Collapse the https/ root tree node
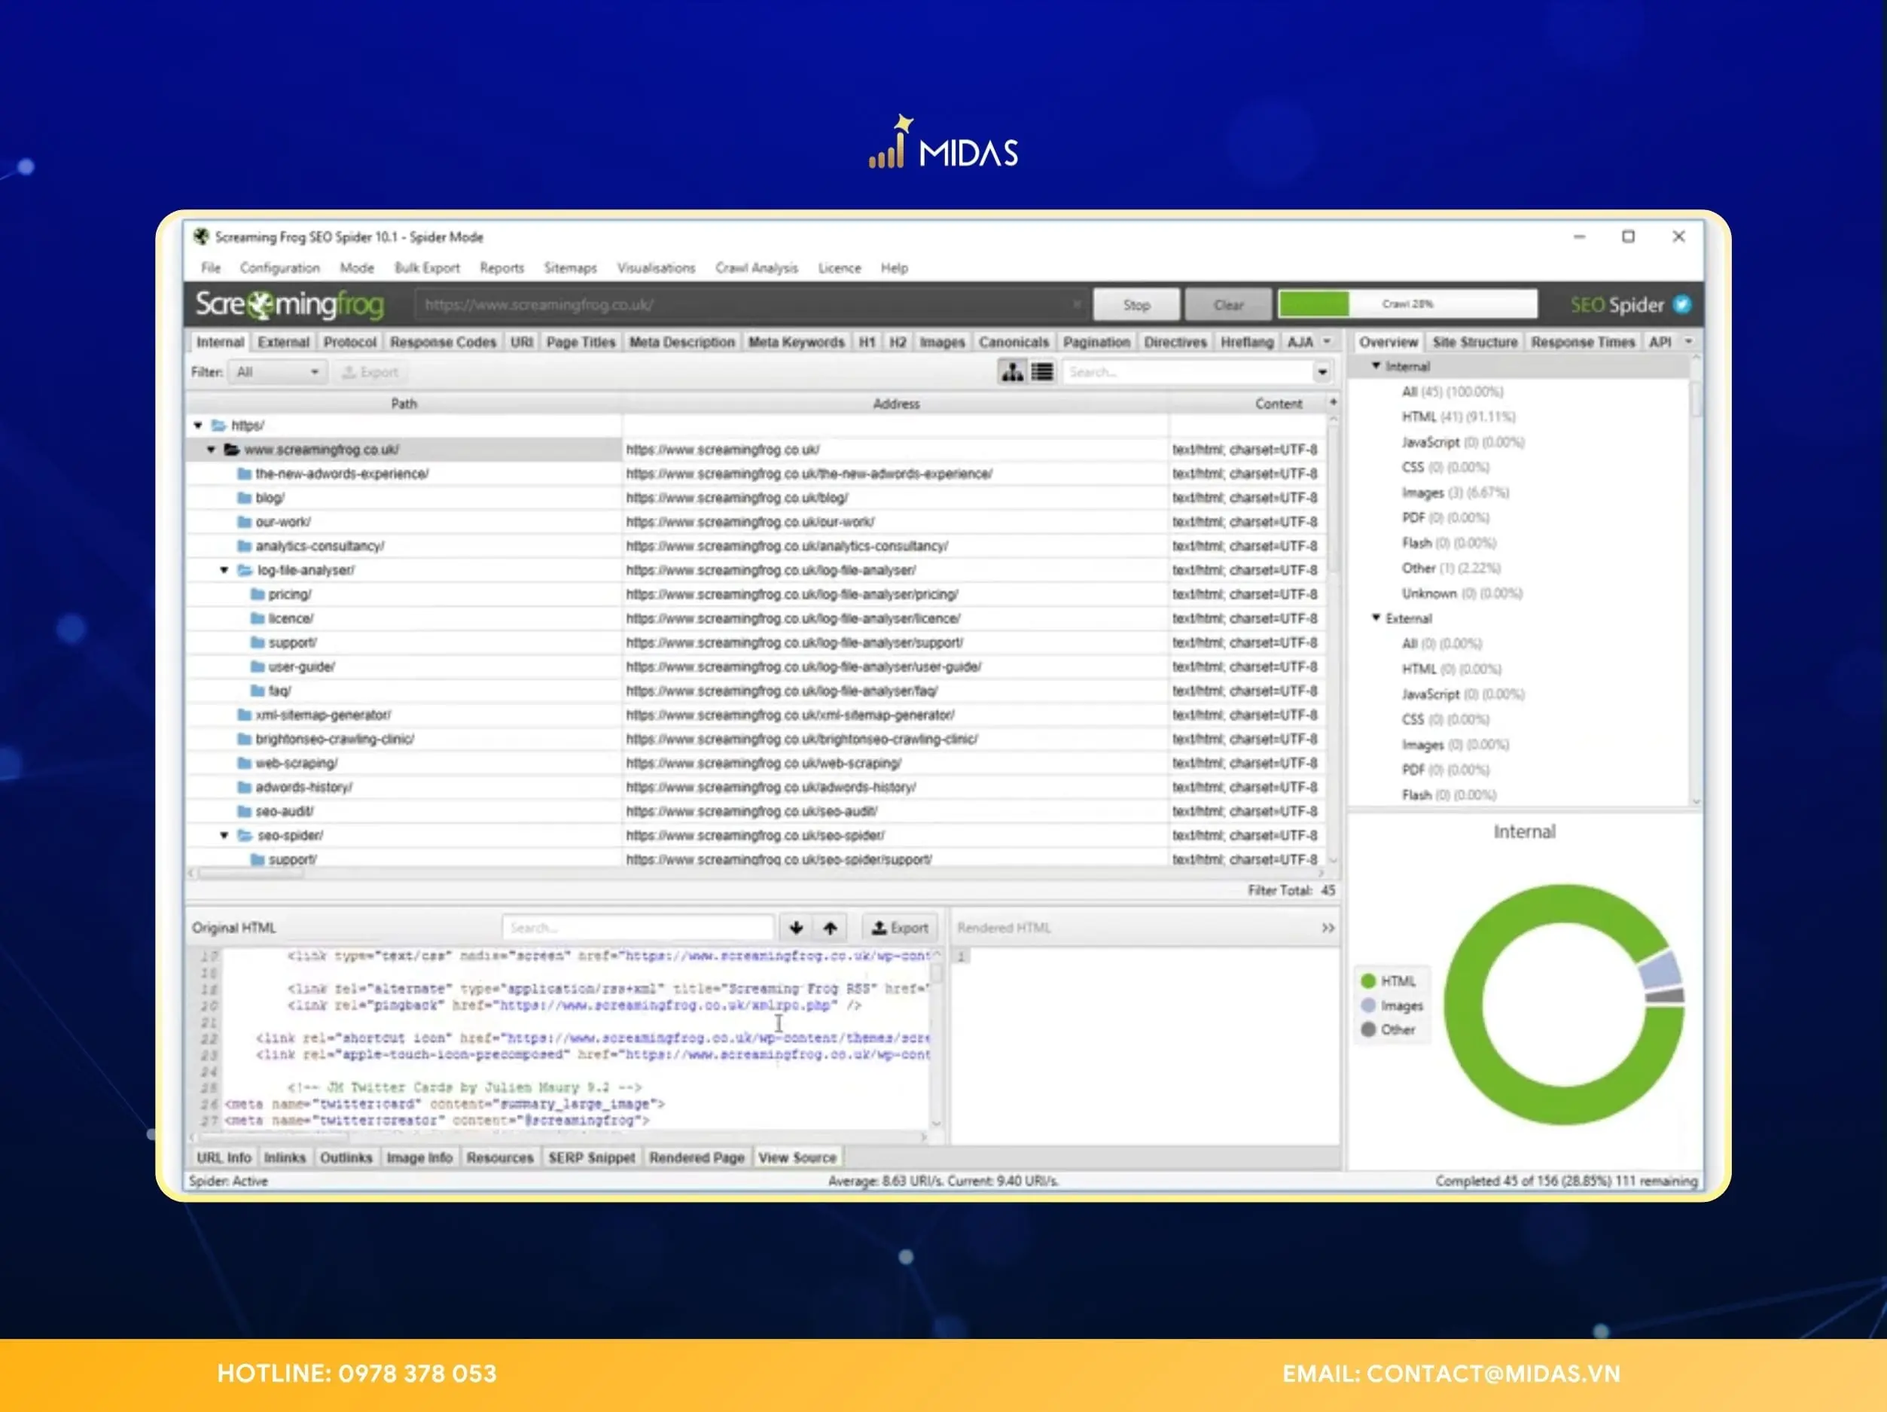 click(198, 425)
